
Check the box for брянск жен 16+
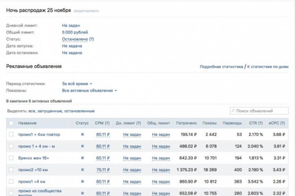(11, 158)
